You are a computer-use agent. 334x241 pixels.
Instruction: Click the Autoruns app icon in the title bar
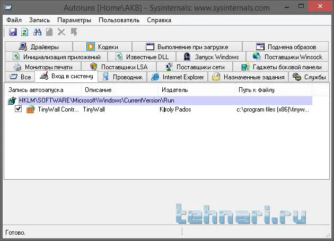[8, 7]
